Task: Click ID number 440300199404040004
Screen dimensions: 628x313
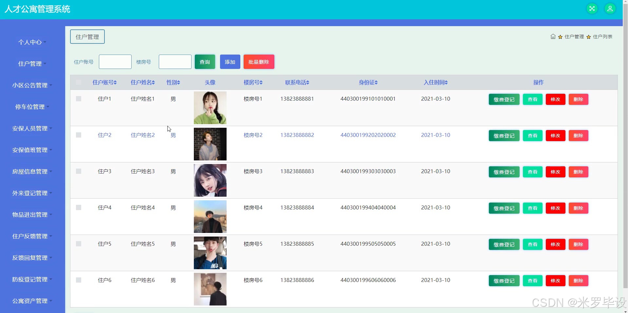Action: point(368,207)
